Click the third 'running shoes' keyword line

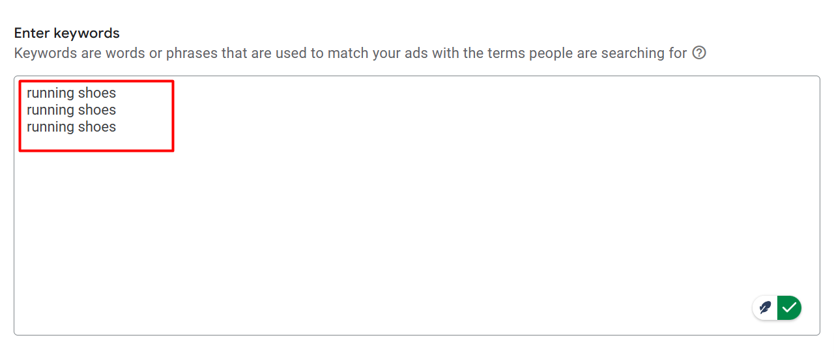coord(71,127)
